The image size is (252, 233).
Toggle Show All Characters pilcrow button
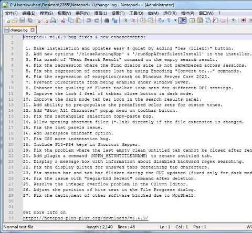coord(169,20)
